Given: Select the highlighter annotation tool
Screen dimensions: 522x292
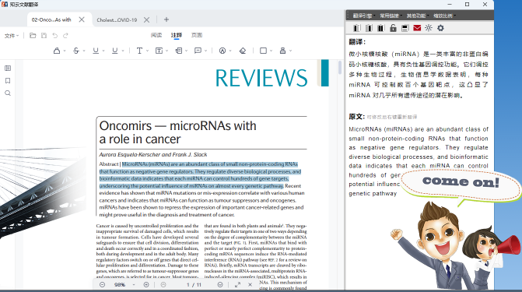Looking at the screenshot, I should click(57, 51).
